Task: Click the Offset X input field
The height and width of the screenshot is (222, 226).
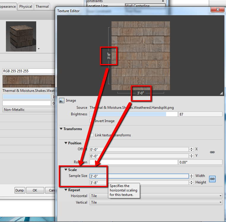Action: 139,149
